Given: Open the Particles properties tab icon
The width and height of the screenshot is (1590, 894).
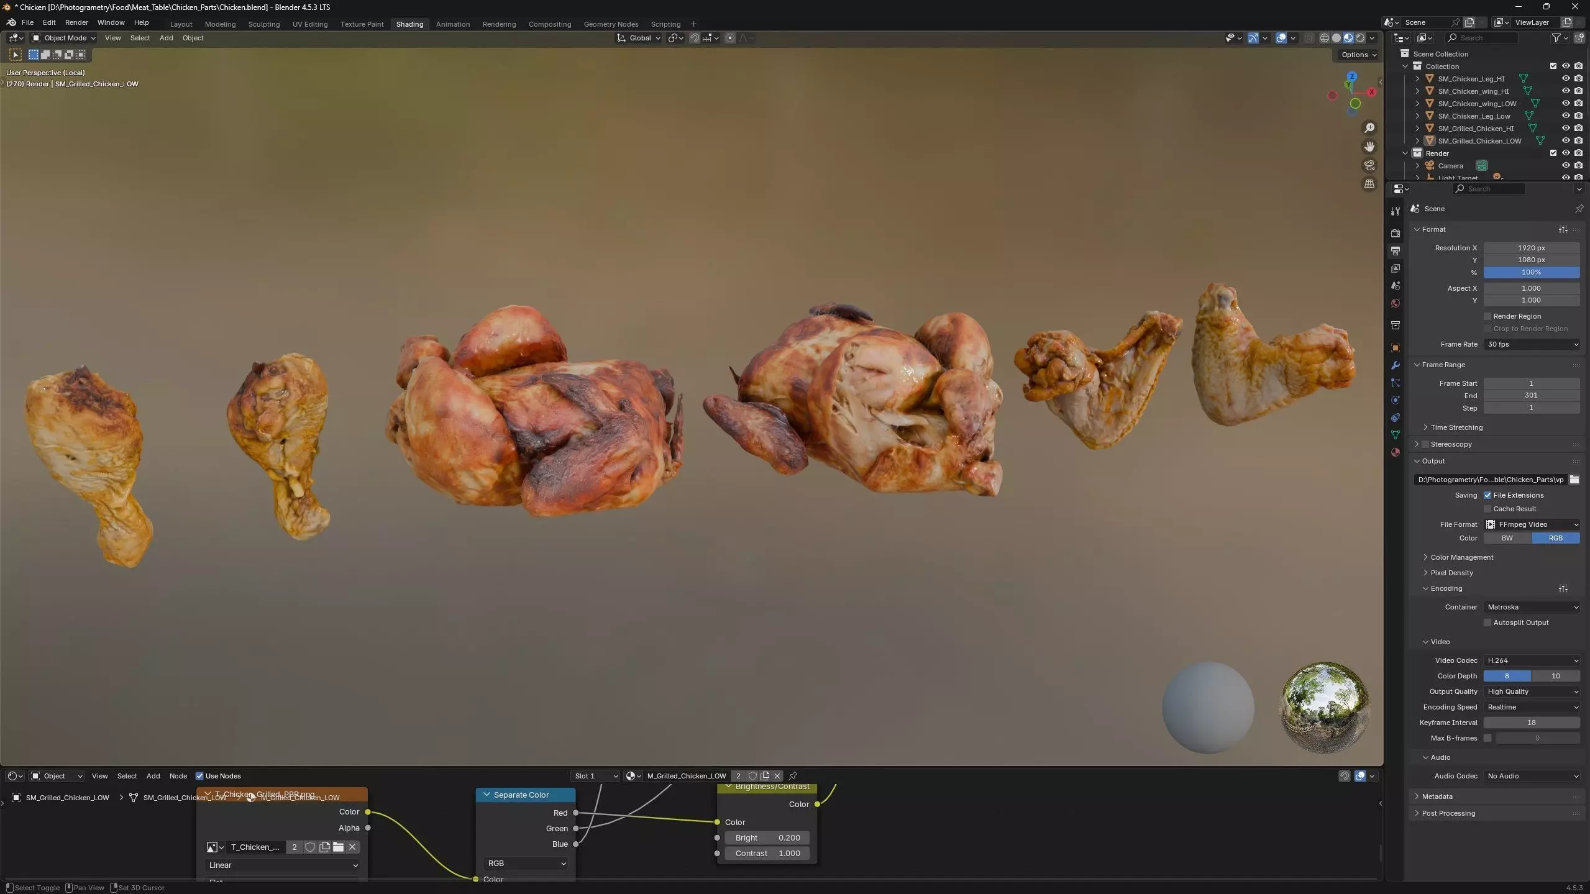Looking at the screenshot, I should click(x=1396, y=383).
